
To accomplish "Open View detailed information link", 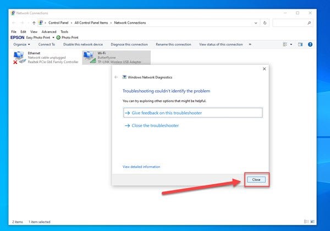I will pos(141,167).
